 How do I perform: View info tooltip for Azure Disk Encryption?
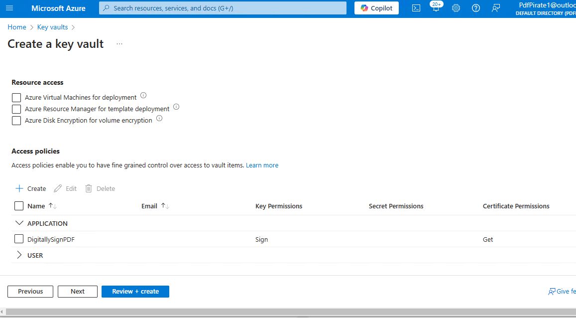click(x=159, y=118)
